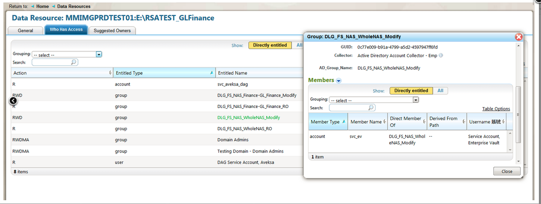Click the magnifier icon in the Members search box

[x=371, y=108]
